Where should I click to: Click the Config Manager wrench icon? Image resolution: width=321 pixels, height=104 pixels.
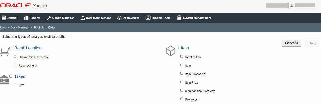[x=49, y=18]
